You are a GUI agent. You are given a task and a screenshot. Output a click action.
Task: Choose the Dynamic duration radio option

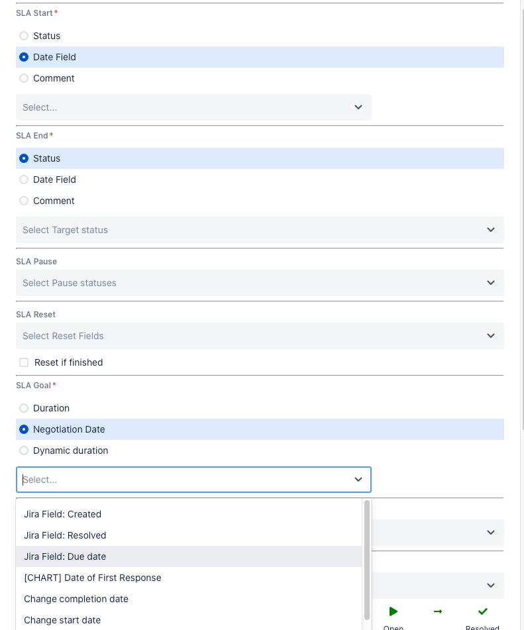pos(24,450)
